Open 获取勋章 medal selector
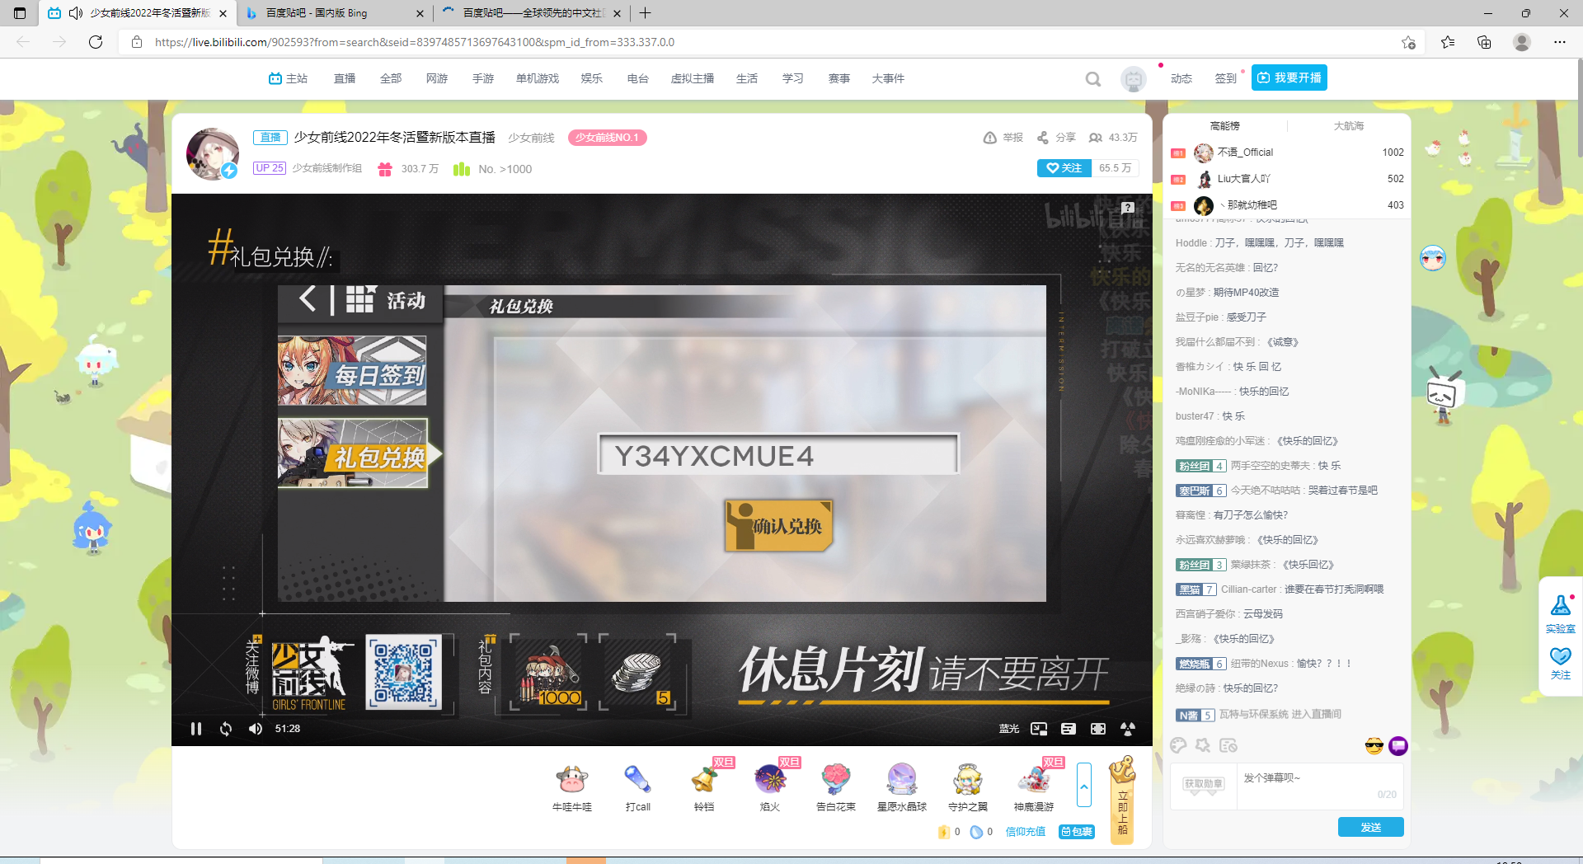1583x864 pixels. coord(1203,784)
